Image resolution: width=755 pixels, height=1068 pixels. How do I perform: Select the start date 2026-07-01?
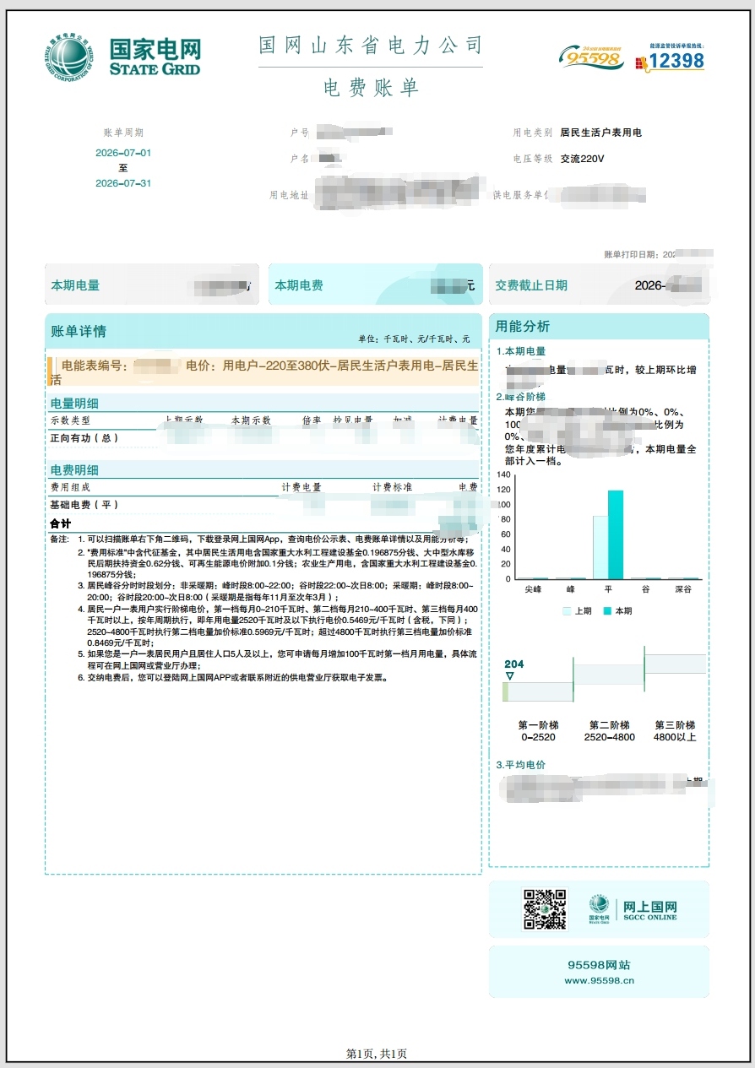coord(123,153)
